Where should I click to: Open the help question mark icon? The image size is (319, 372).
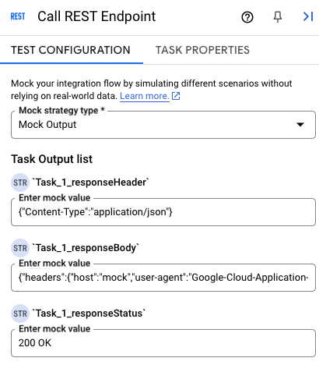tap(247, 17)
